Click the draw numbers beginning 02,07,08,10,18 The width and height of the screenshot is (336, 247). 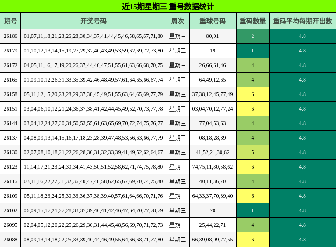(x=93, y=153)
